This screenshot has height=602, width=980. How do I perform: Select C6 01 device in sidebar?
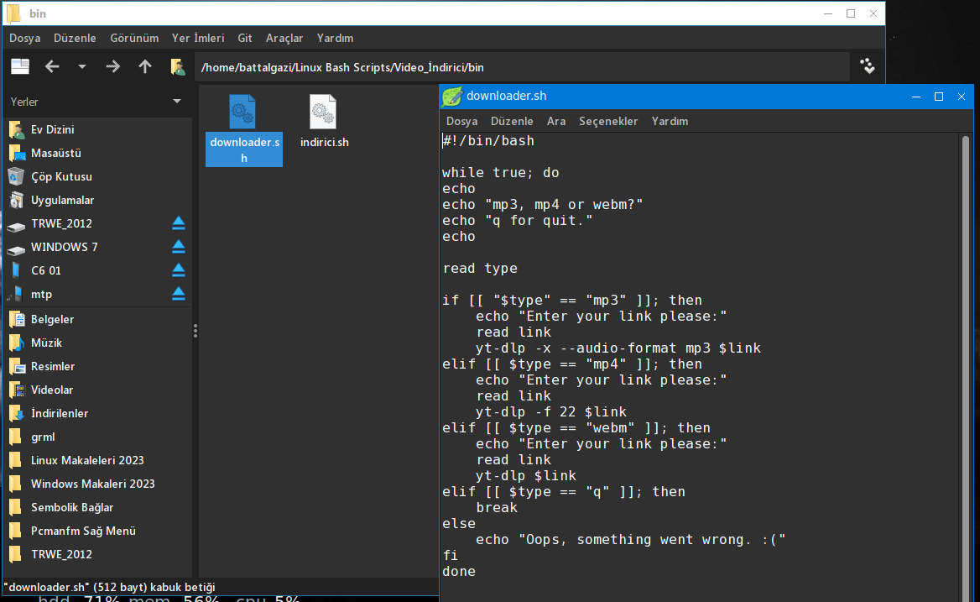[x=46, y=270]
